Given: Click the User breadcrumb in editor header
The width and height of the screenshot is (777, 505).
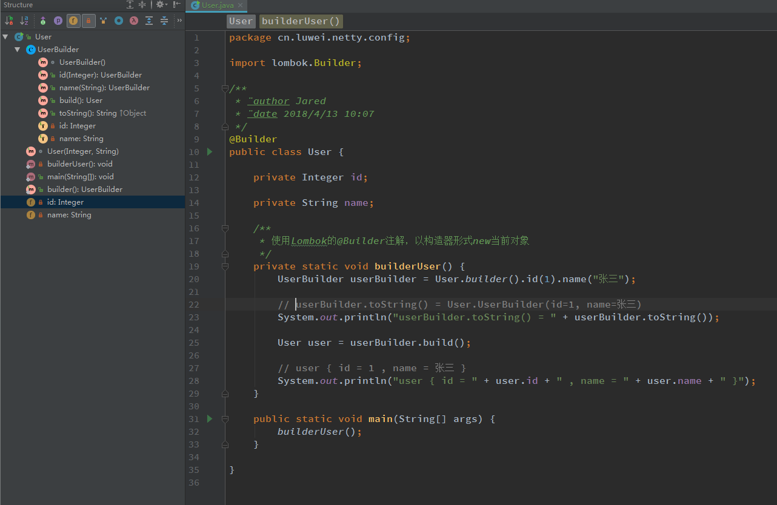Looking at the screenshot, I should point(241,21).
